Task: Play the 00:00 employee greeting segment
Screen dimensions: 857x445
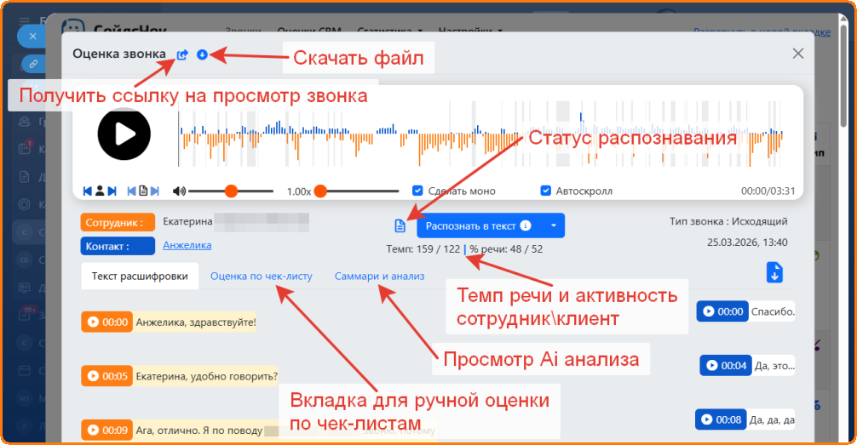Action: pos(106,322)
